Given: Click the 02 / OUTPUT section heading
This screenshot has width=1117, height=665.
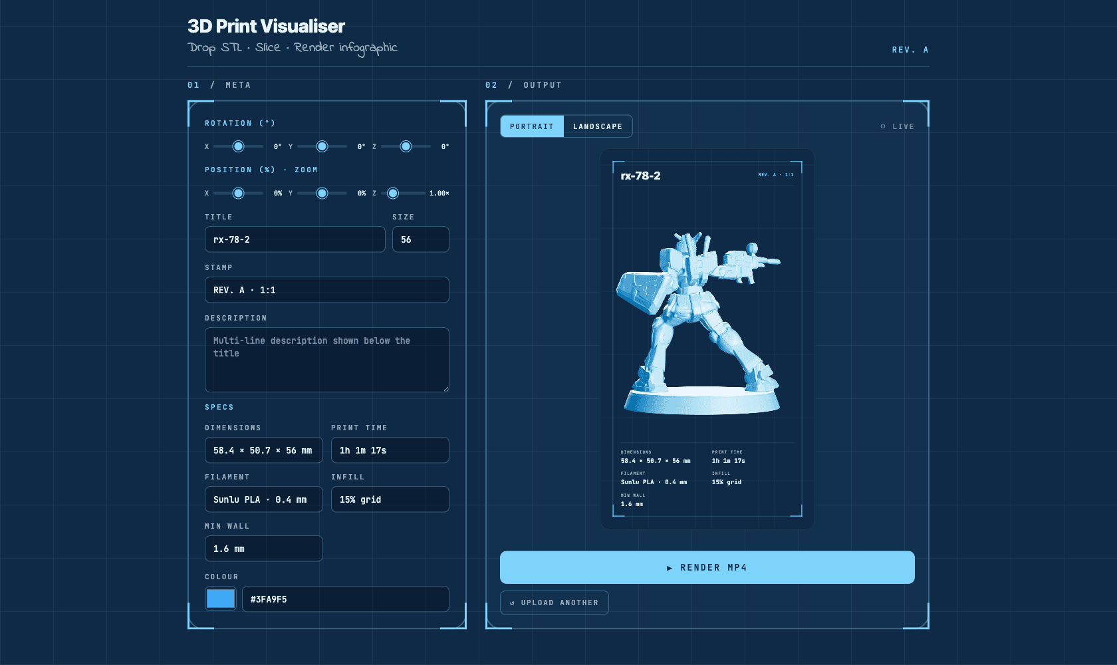Looking at the screenshot, I should pos(524,85).
